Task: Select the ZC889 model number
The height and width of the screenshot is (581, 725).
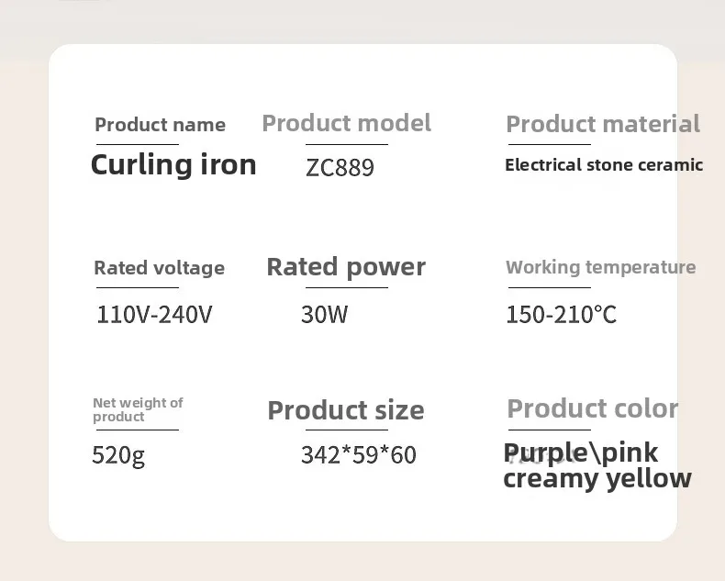Action: pos(340,168)
